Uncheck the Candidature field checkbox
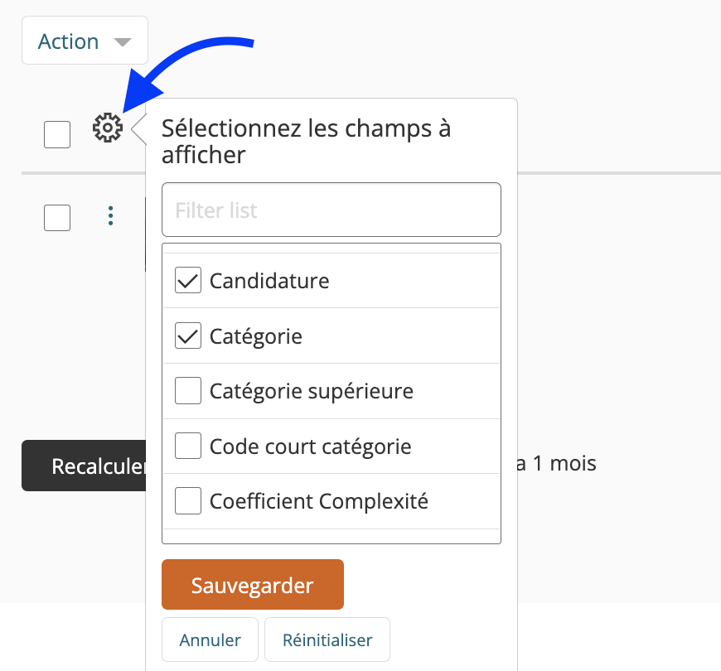This screenshot has height=671, width=721. (x=188, y=280)
